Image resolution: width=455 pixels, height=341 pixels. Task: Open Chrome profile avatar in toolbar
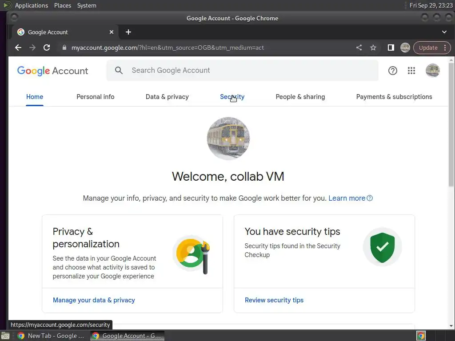click(x=405, y=48)
